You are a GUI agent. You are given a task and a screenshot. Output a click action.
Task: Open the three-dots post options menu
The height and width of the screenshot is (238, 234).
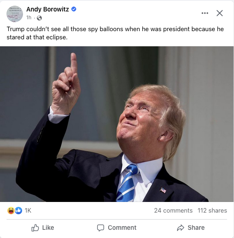coord(204,13)
